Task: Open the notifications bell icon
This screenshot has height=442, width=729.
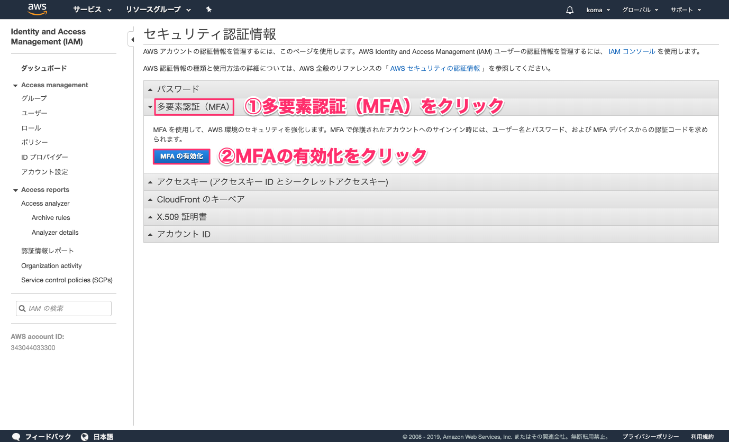Action: point(570,10)
